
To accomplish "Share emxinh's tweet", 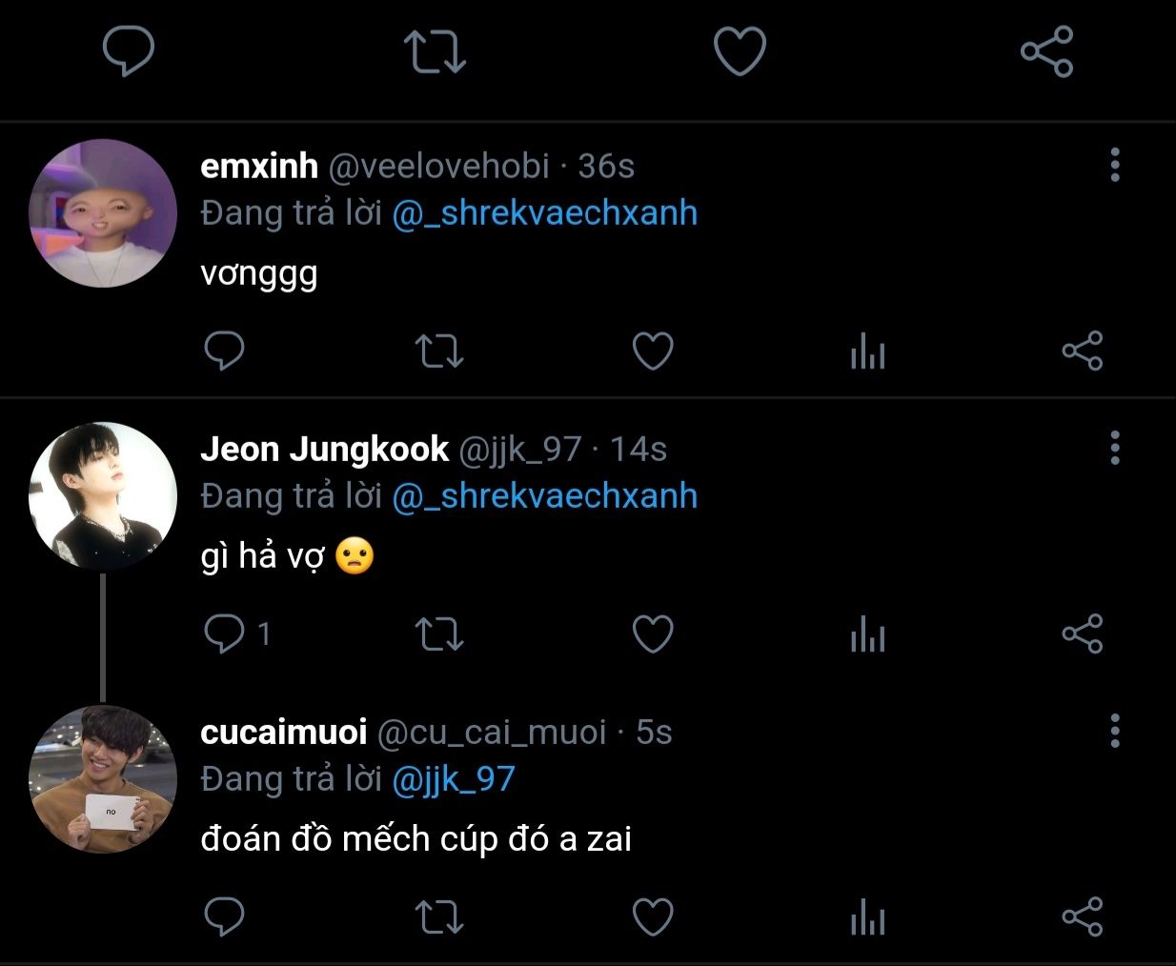I will click(x=1082, y=352).
